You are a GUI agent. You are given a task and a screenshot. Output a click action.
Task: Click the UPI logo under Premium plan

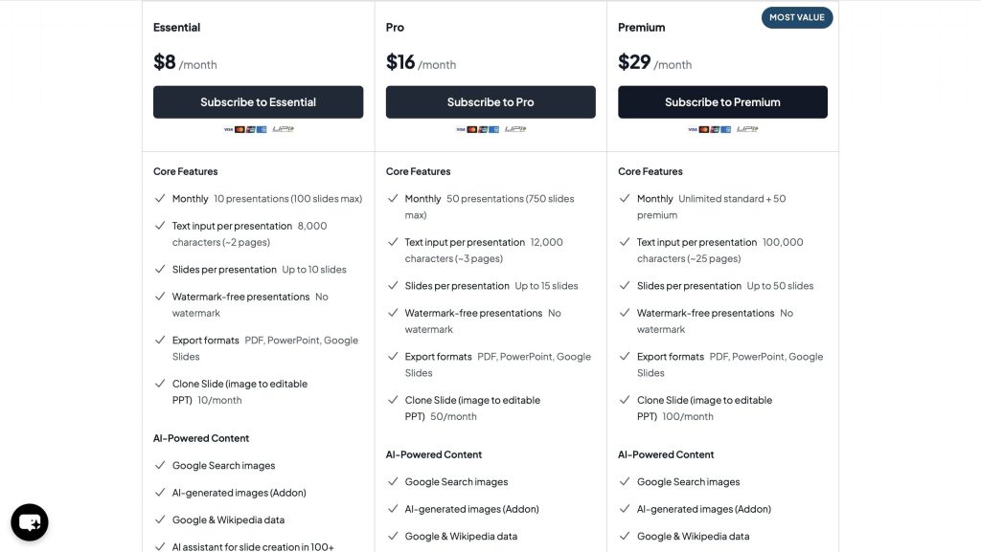tap(747, 129)
